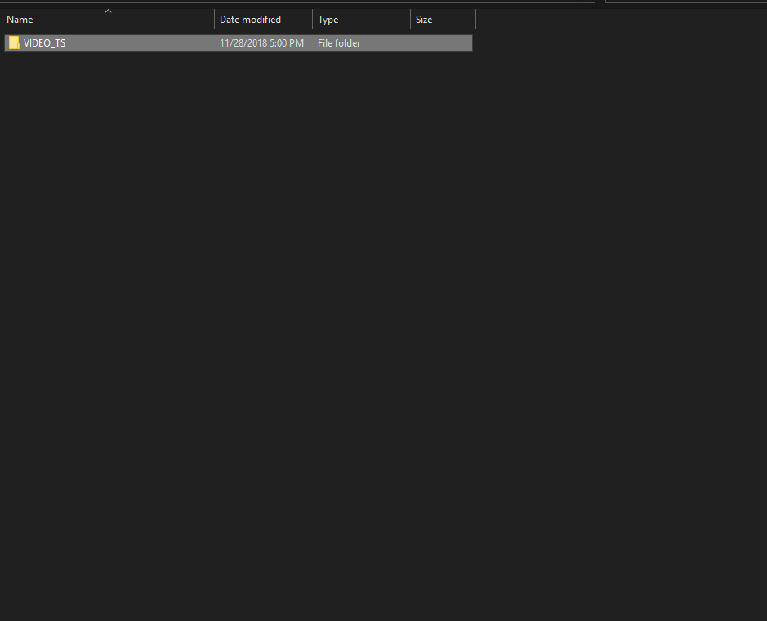Click the Date modified column header edge
The height and width of the screenshot is (621, 767).
pos(311,19)
